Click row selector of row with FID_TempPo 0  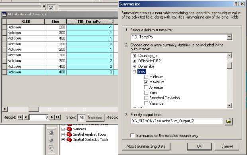click(4, 44)
